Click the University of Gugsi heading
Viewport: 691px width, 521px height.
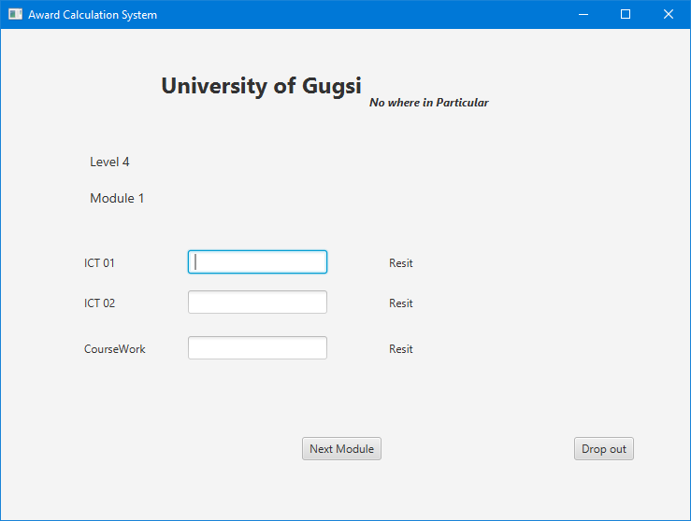coord(261,86)
